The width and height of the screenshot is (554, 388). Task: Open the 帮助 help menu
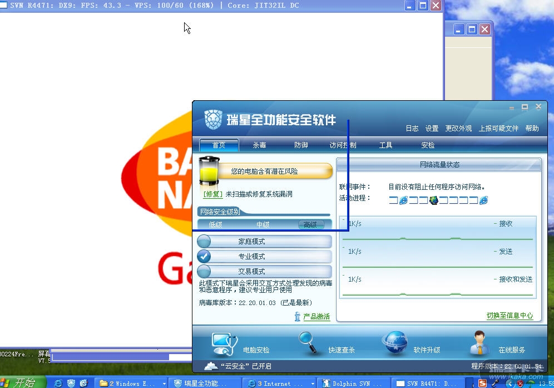532,129
